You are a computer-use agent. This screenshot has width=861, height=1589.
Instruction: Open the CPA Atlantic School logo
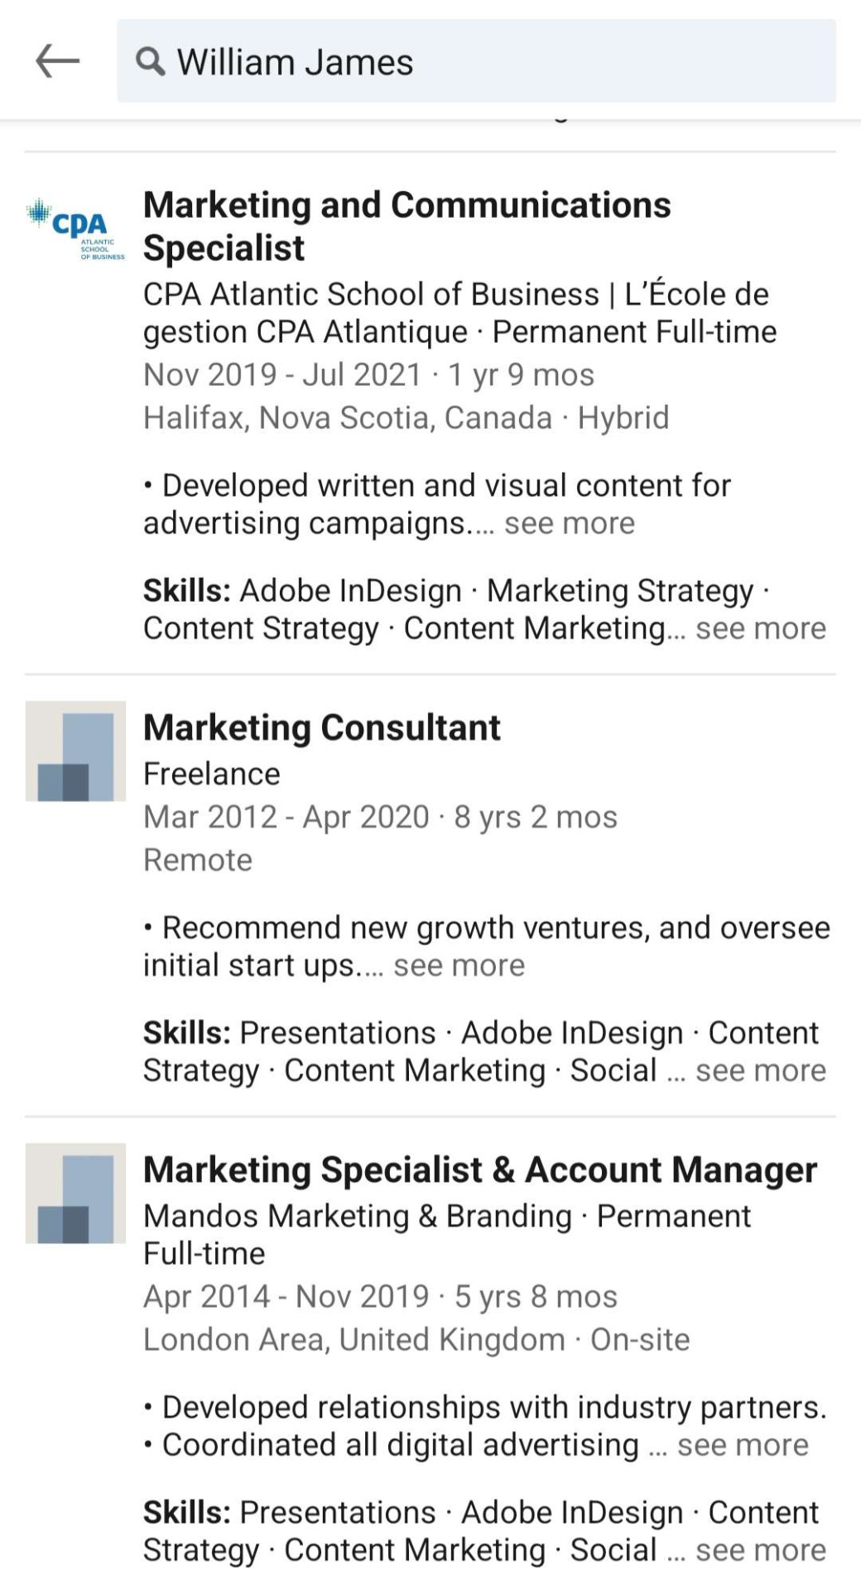point(76,228)
